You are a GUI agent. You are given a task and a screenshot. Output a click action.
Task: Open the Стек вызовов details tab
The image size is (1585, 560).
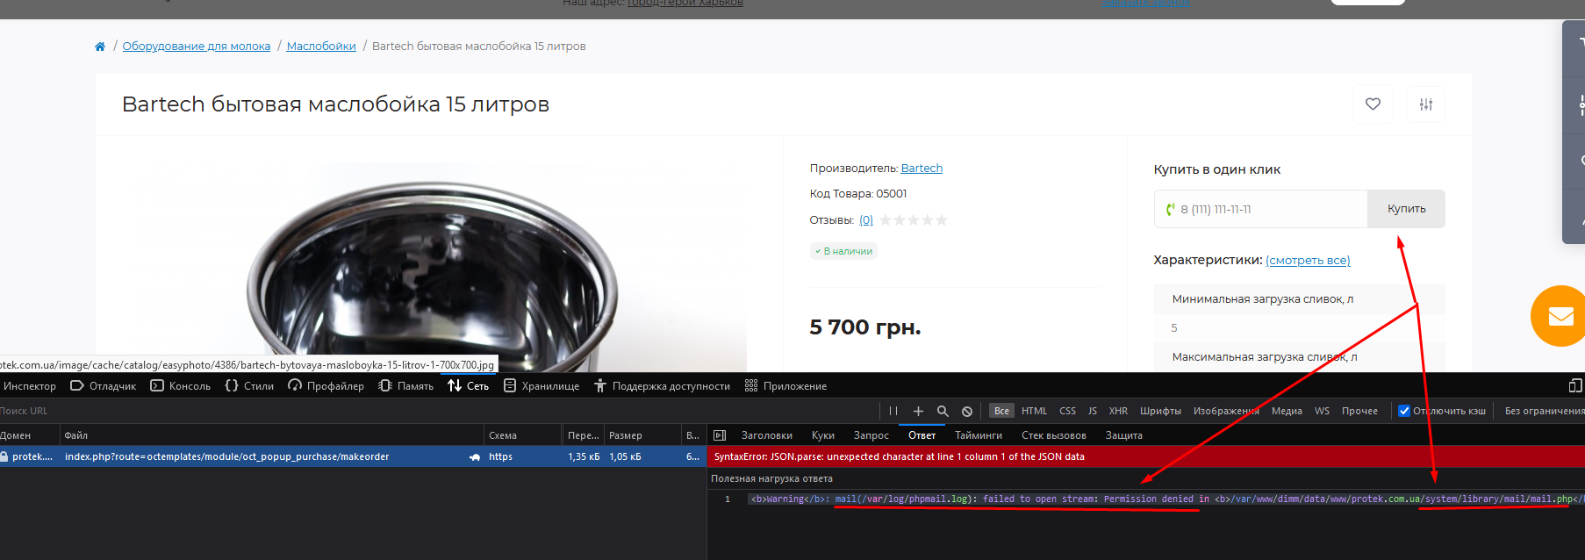[1054, 435]
